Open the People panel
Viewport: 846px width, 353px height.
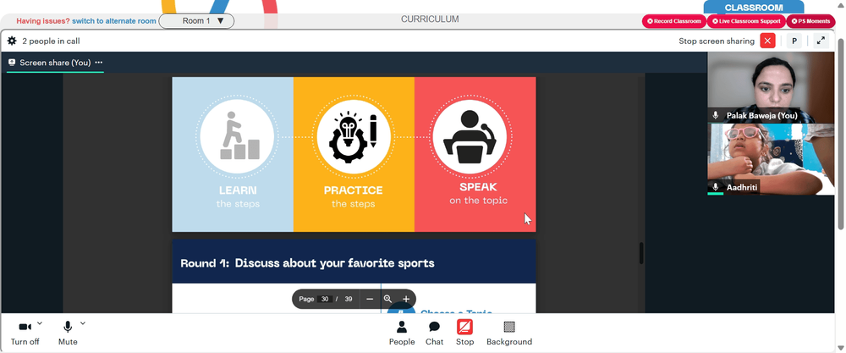tap(402, 333)
